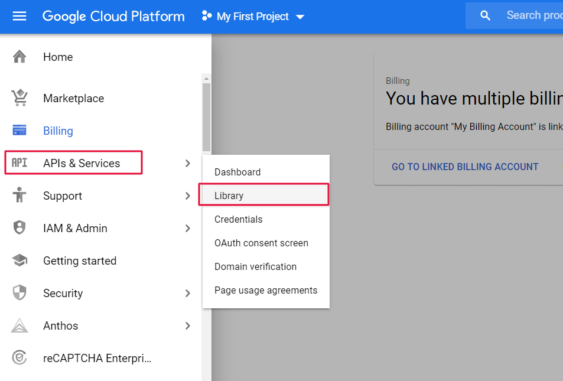
Task: Click the Getting started graduation cap icon
Action: pos(19,260)
